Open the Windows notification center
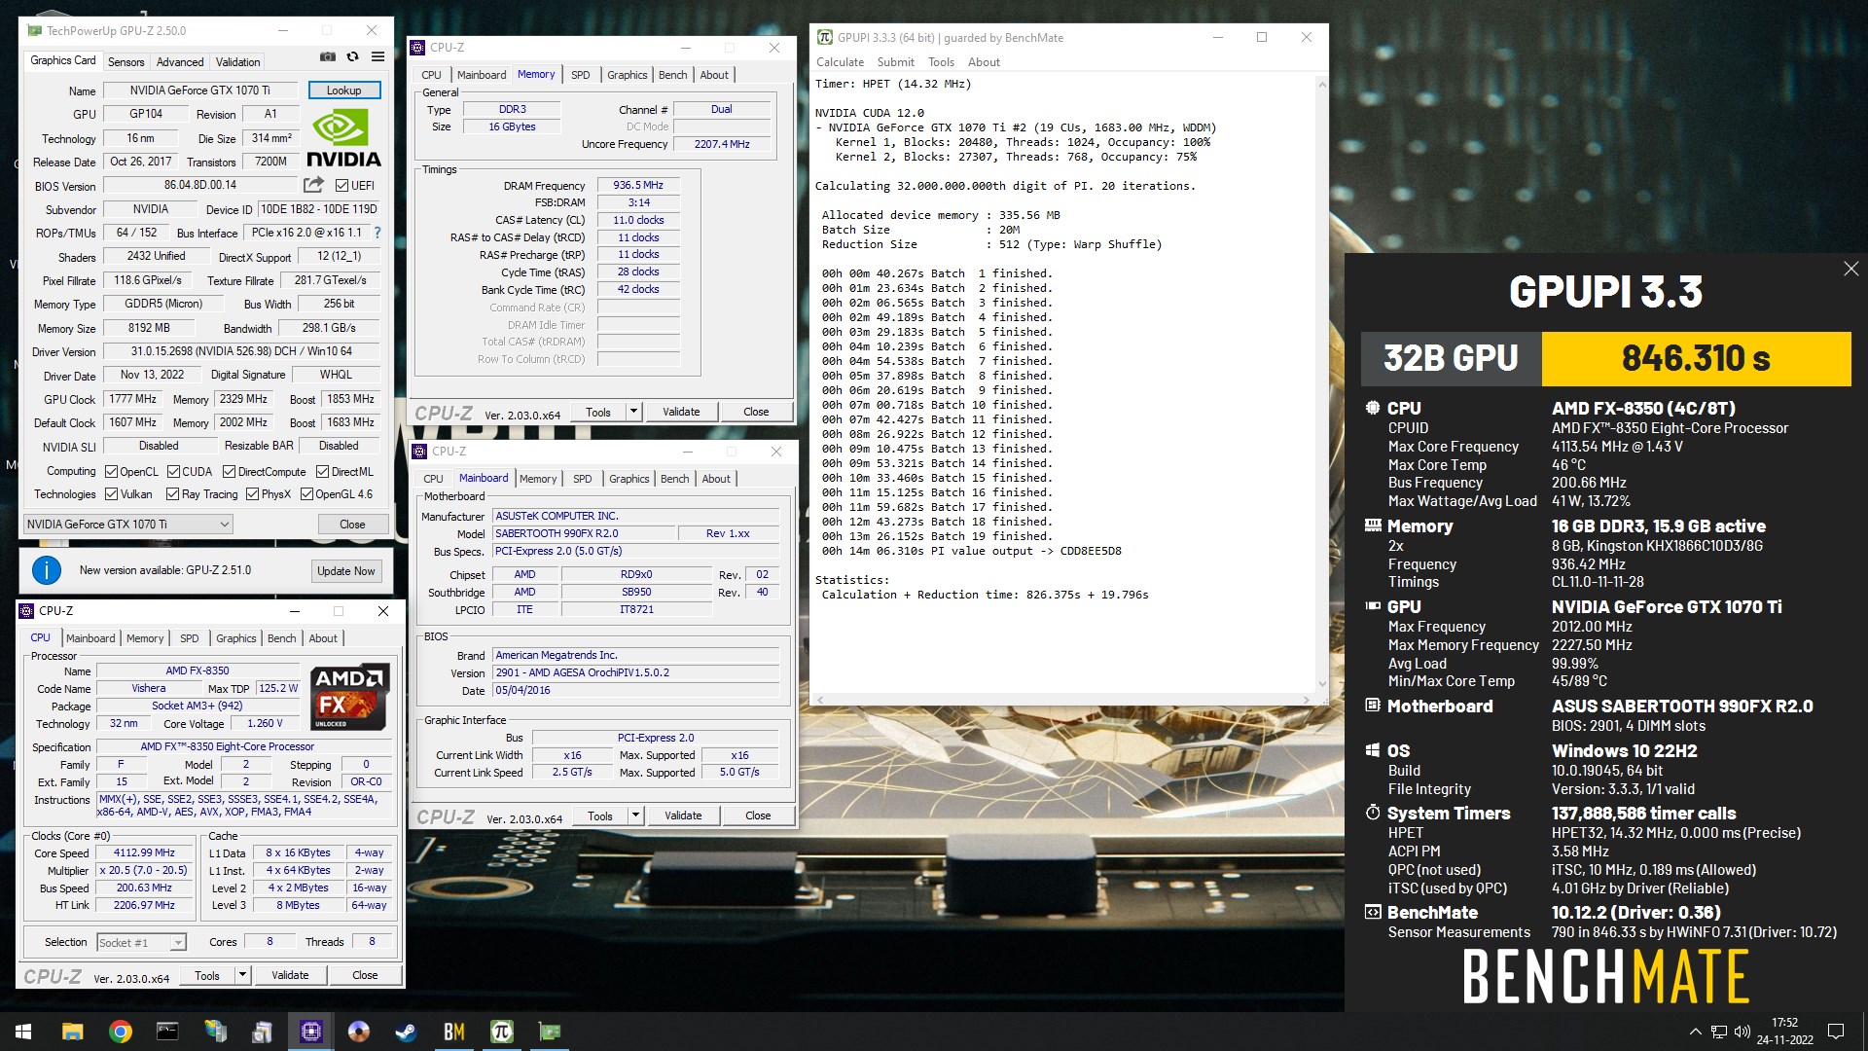 [x=1836, y=1032]
